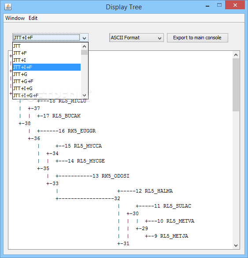This screenshot has height=258, width=248.
Task: Click dropdown list scroll down arrow
Action: click(x=84, y=95)
